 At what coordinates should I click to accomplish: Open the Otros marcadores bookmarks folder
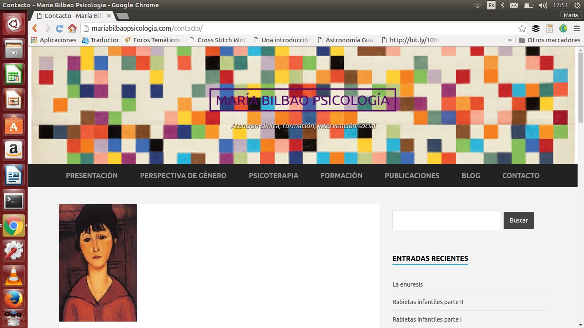point(549,40)
